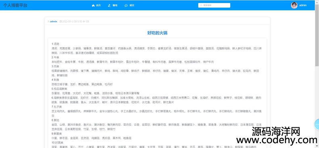Click the eye view-count icon
This screenshot has height=148, width=319.
(x=84, y=21)
